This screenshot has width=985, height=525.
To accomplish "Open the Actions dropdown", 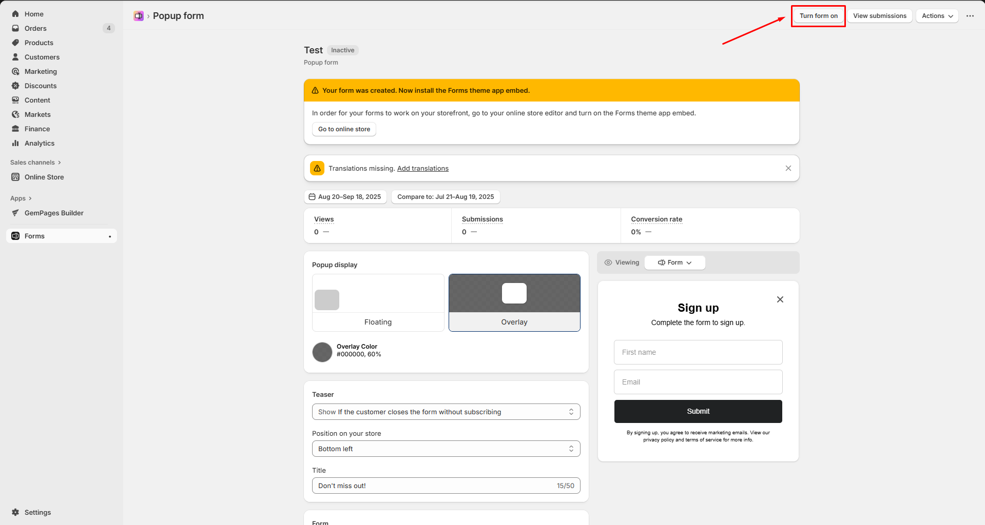I will point(937,16).
